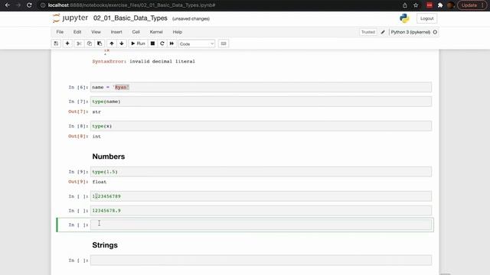
Task: Move selected cell down arrow
Action: point(122,44)
